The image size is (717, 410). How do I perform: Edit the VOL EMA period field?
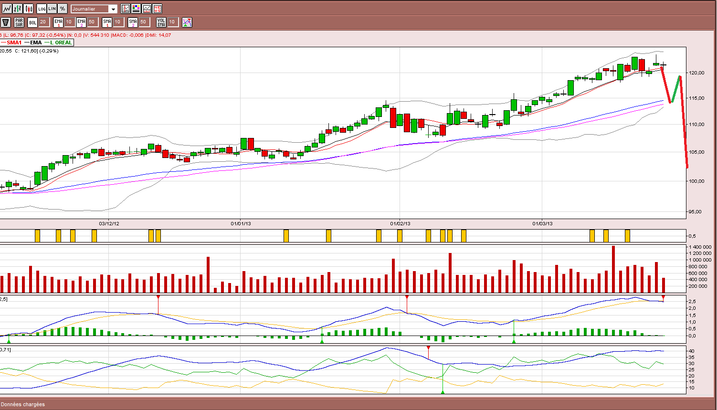click(x=172, y=22)
